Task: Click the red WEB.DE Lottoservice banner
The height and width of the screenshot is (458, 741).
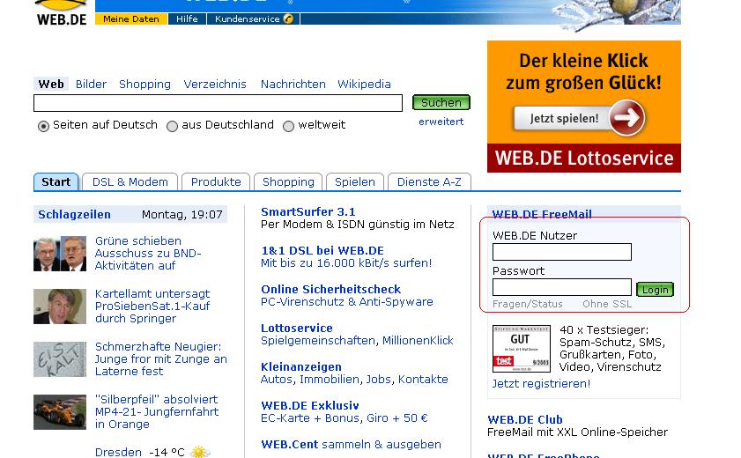Action: pos(584,159)
